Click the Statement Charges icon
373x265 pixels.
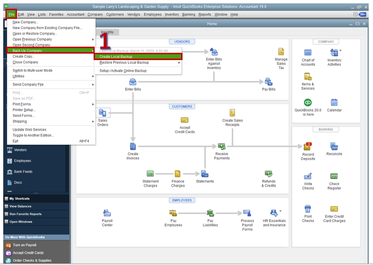150,174
